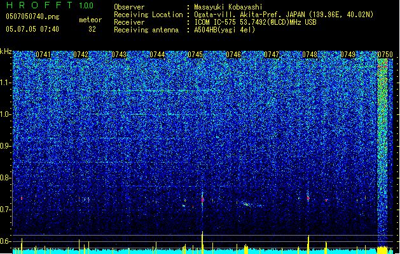Click the 0741 time marker

pos(43,55)
